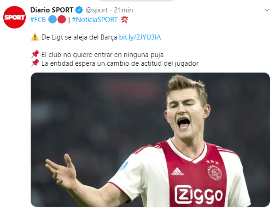Click the text 'De Ligt se aleja del Barça'
This screenshot has width=274, height=211.
tap(79, 37)
